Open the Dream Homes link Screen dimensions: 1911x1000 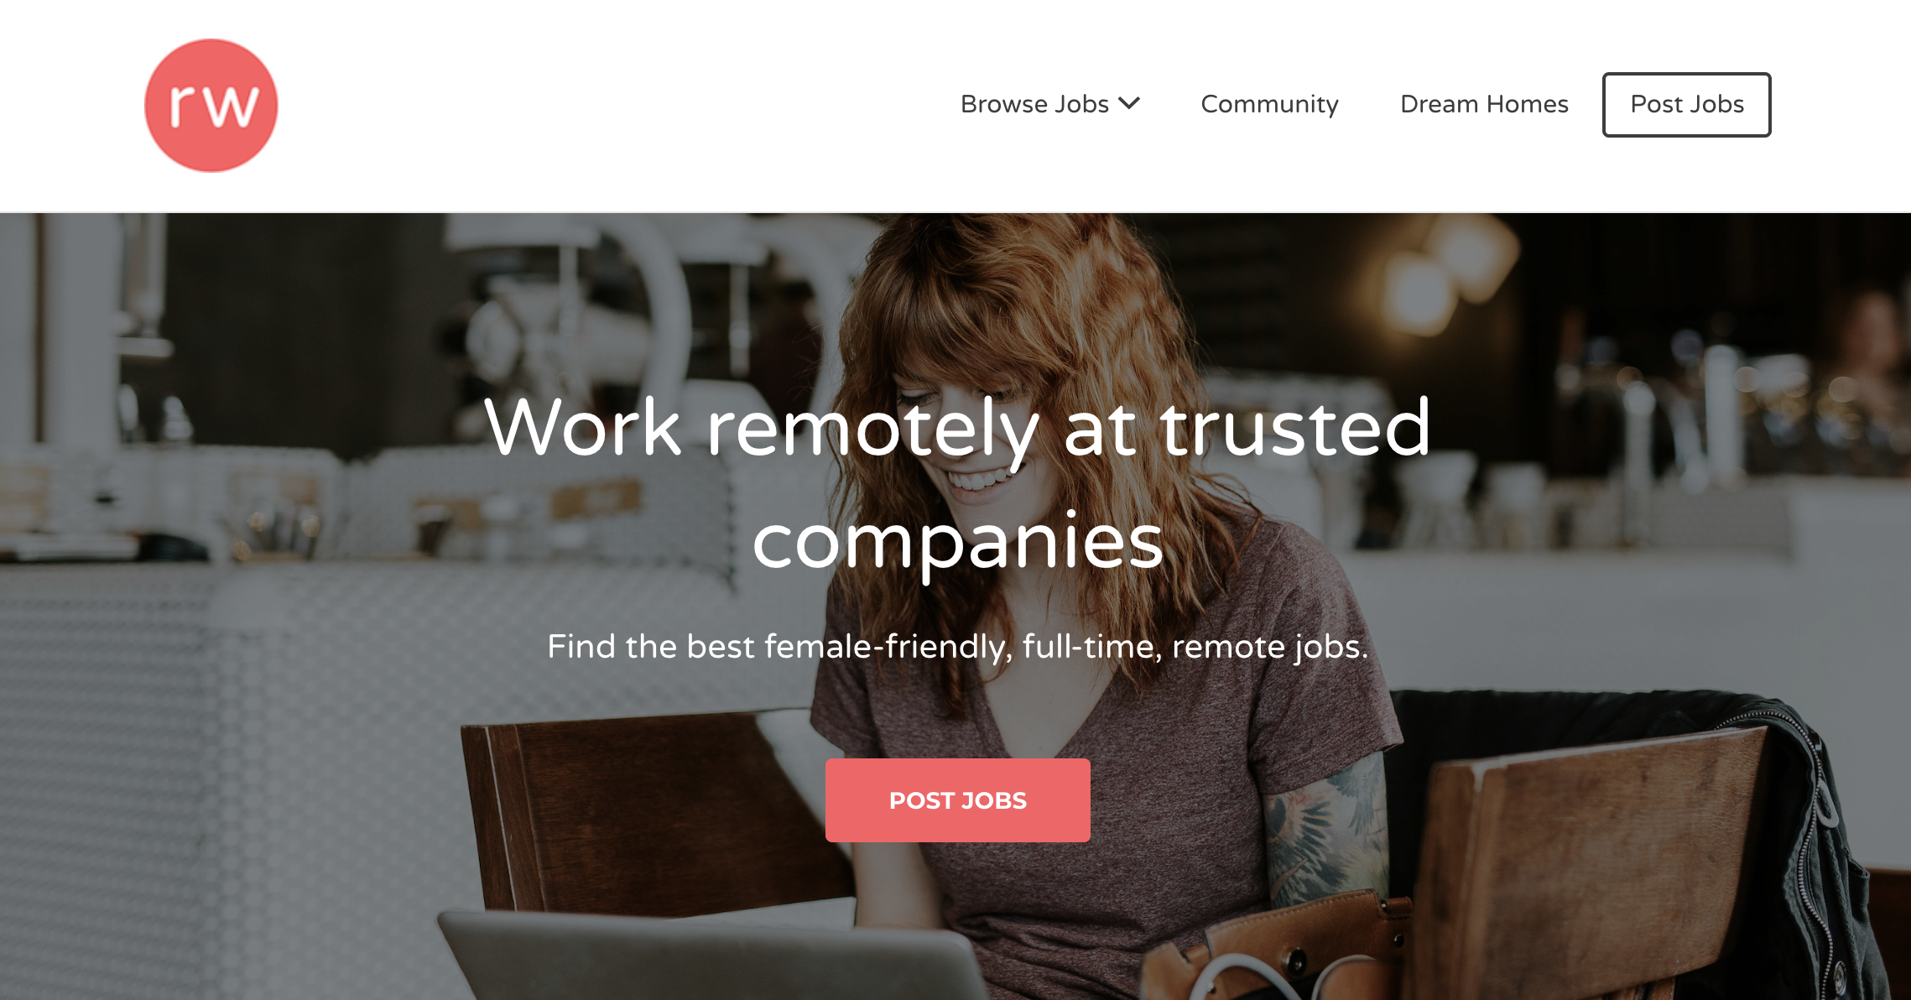[x=1484, y=104]
